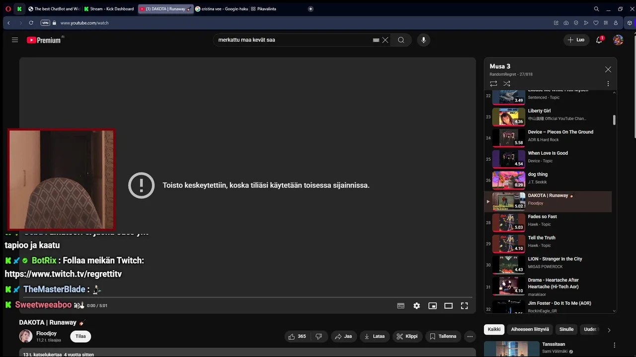Play 'LION - Stranger In the City'
The width and height of the screenshot is (636, 357).
pyautogui.click(x=548, y=265)
